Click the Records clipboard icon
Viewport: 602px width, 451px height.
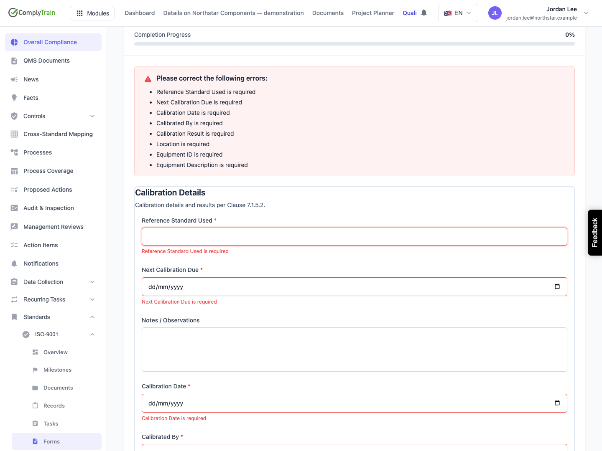tap(35, 405)
